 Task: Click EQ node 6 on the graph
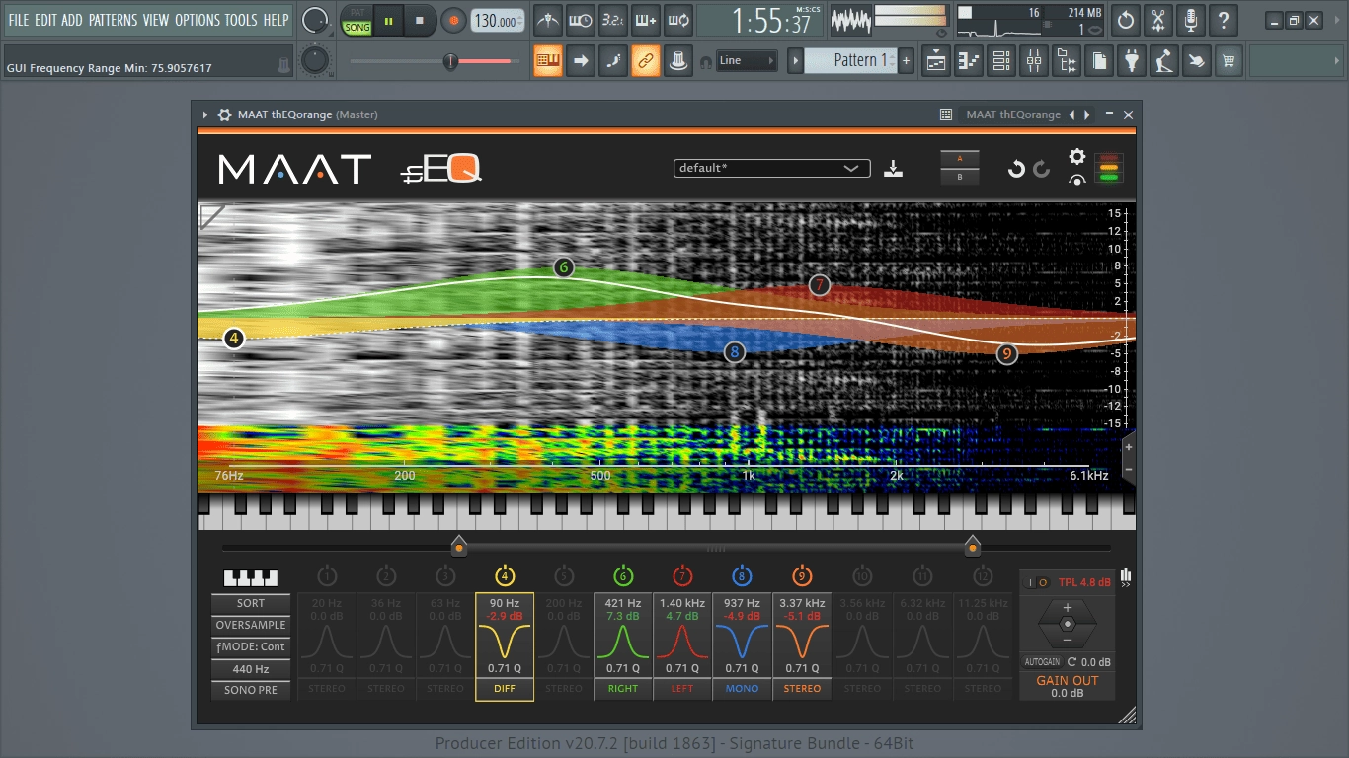pos(564,266)
